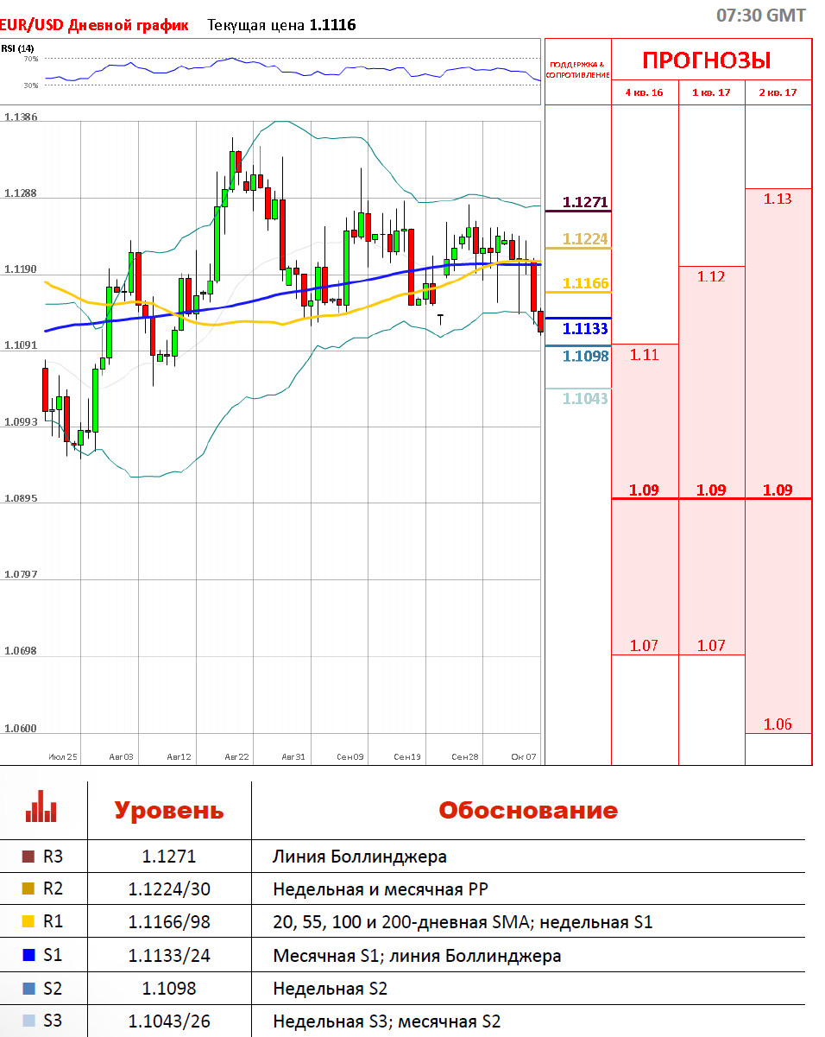Click the 'Обоснование' table column header
825x1037 pixels.
click(528, 811)
